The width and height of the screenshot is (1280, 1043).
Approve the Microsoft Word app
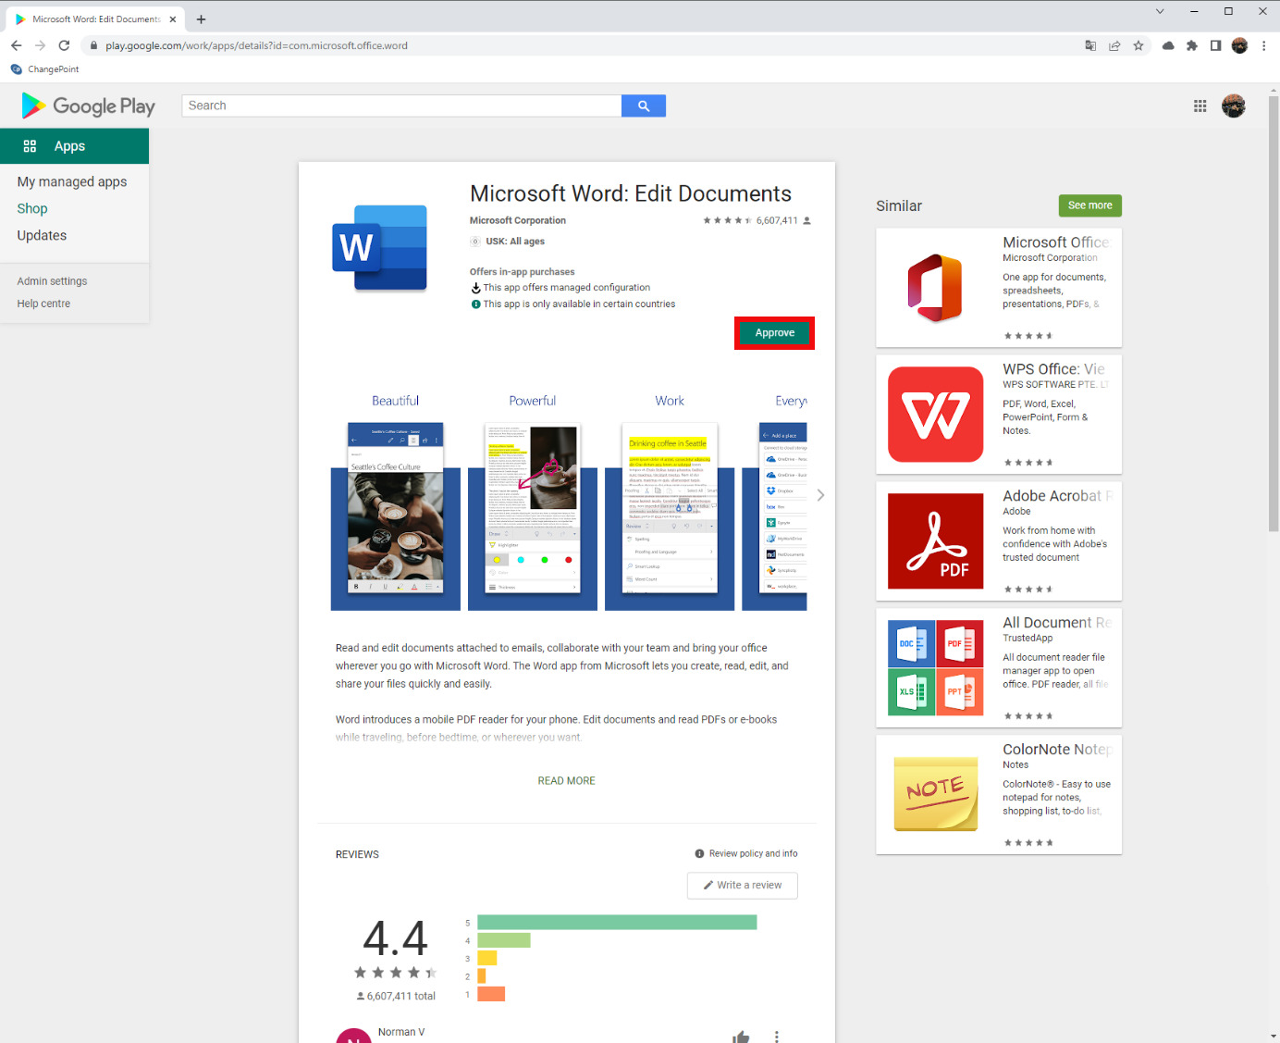click(774, 332)
